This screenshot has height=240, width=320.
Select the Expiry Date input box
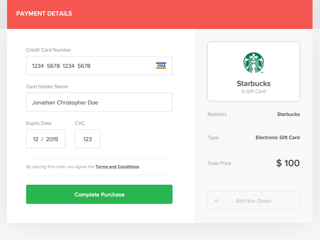(46, 139)
